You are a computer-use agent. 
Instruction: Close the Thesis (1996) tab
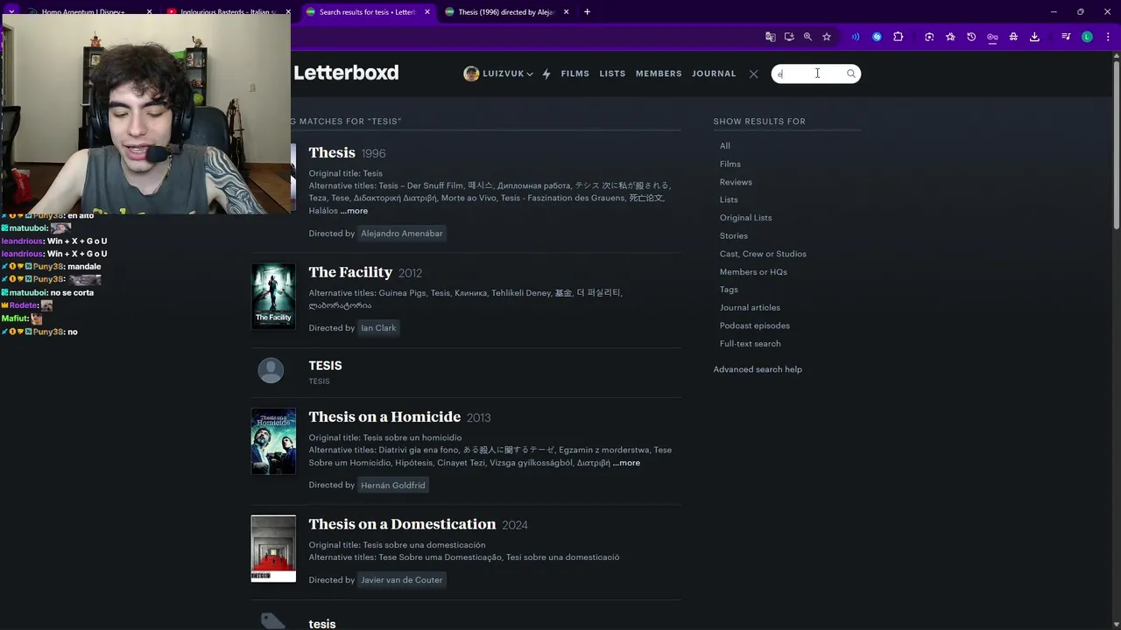566,12
